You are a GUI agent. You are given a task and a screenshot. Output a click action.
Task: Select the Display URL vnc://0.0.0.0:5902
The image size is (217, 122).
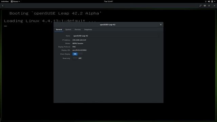click(79, 50)
